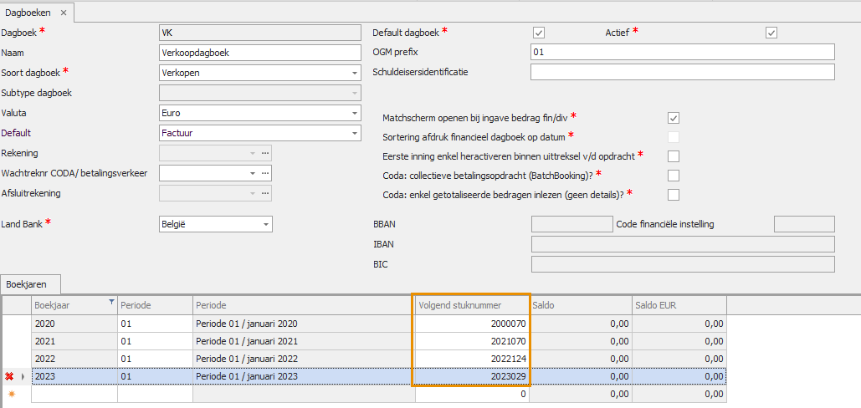
Task: Click the new row asterisk icon
Action: (12, 394)
